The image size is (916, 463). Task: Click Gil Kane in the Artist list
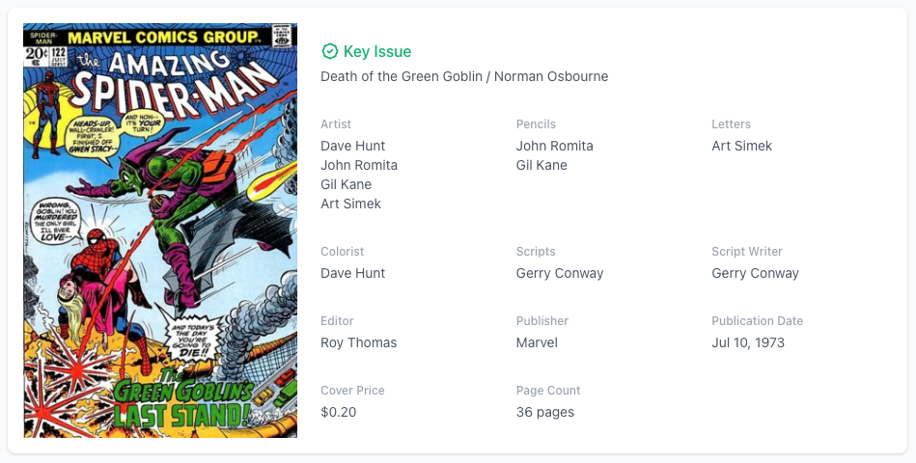(346, 184)
